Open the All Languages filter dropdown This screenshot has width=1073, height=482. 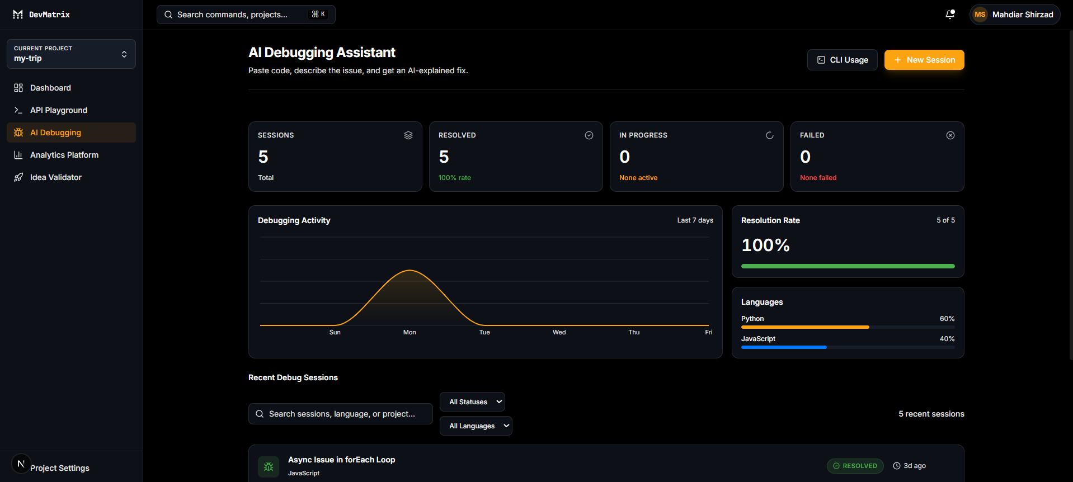(x=476, y=426)
